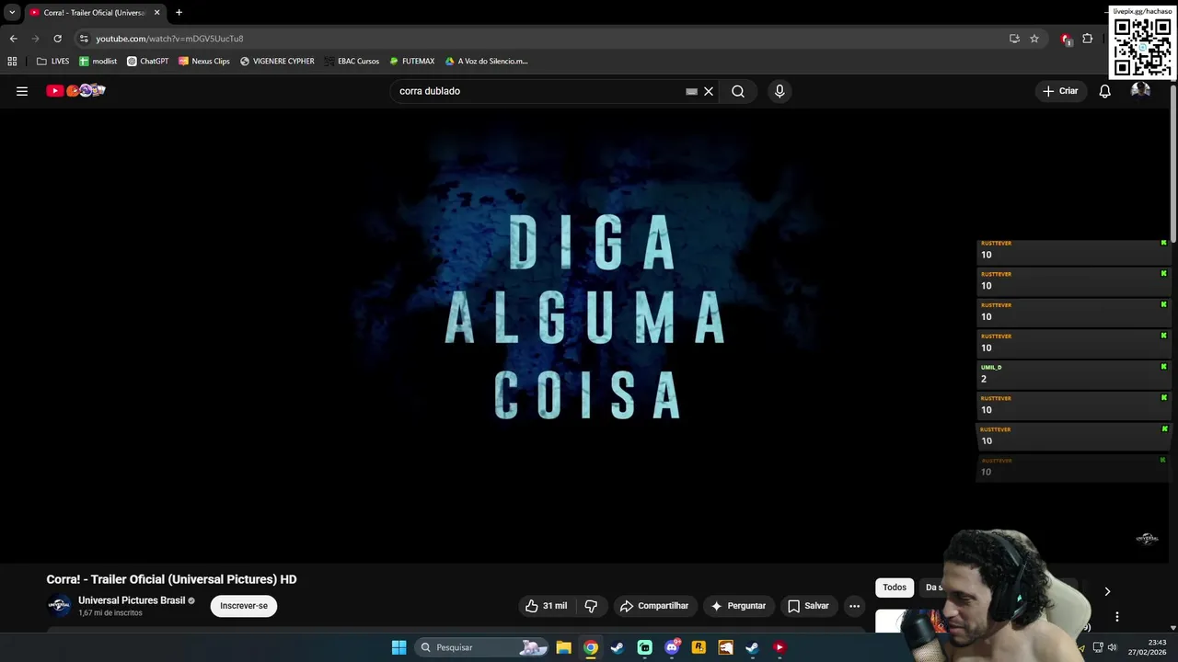Like the video with 31 mil
Image resolution: width=1178 pixels, height=662 pixels.
(x=546, y=606)
